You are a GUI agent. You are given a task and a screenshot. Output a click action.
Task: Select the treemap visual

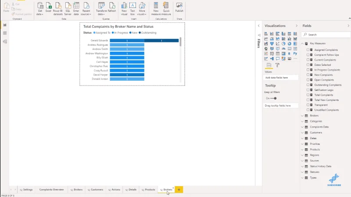coord(295,43)
